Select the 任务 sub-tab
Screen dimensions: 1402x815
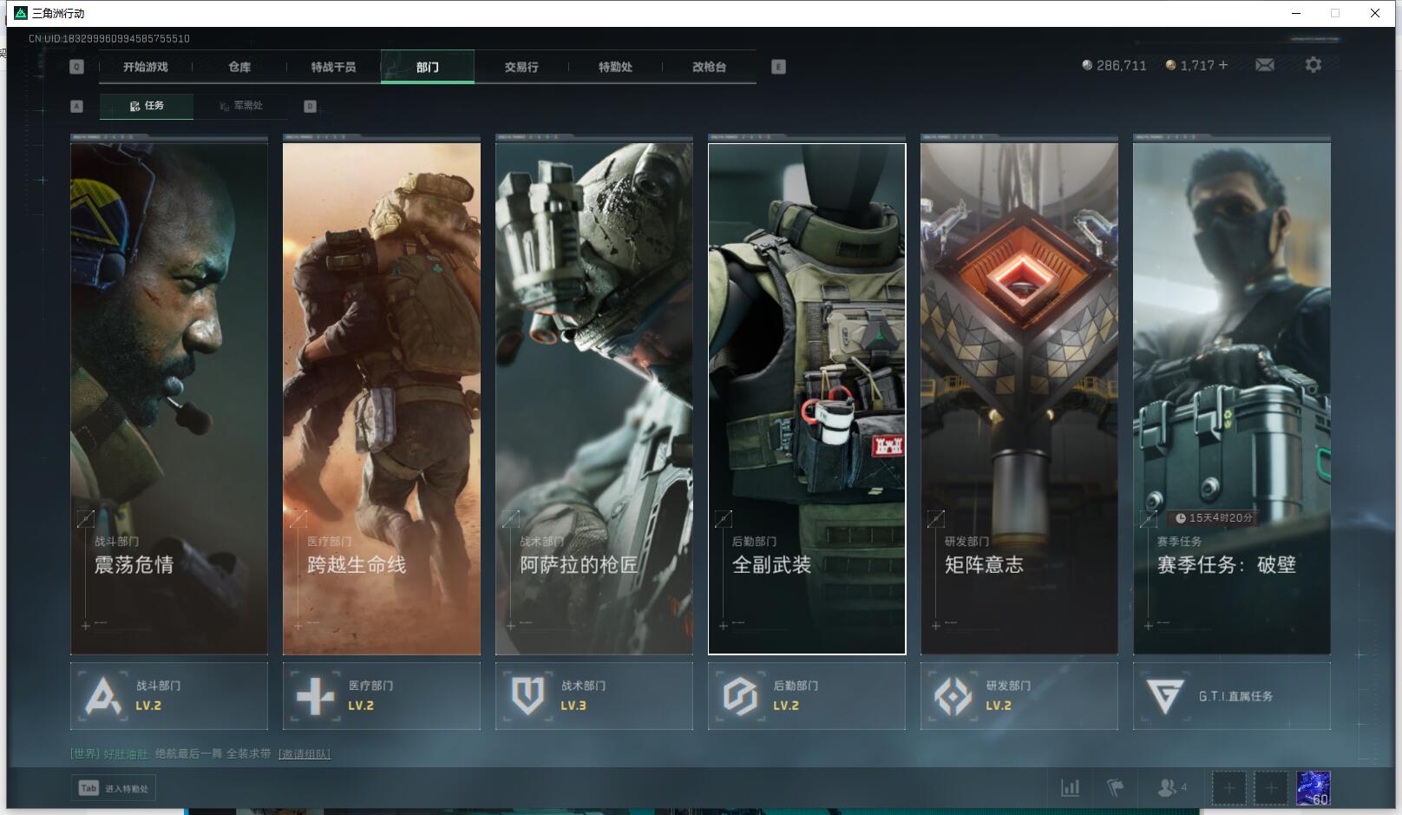(147, 106)
